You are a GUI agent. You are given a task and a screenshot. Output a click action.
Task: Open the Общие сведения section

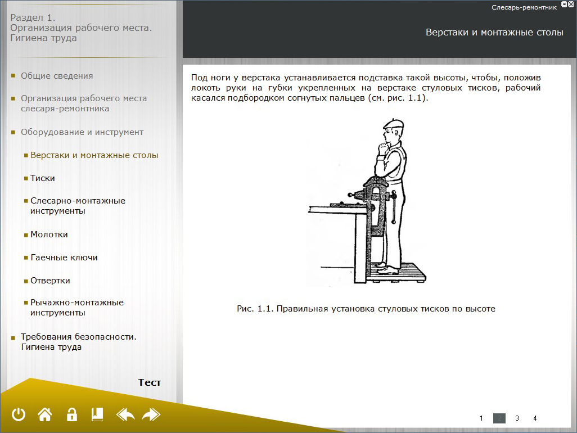click(57, 76)
